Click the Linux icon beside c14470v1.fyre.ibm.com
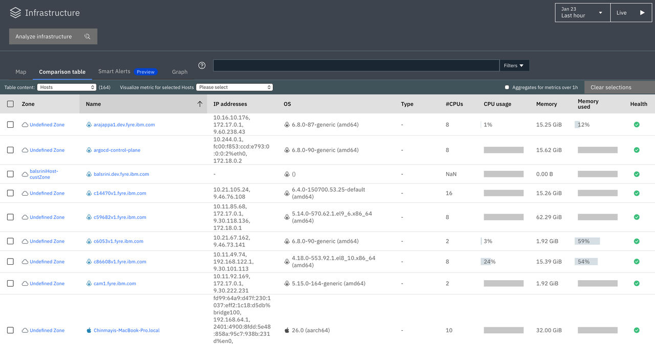 pyautogui.click(x=89, y=193)
